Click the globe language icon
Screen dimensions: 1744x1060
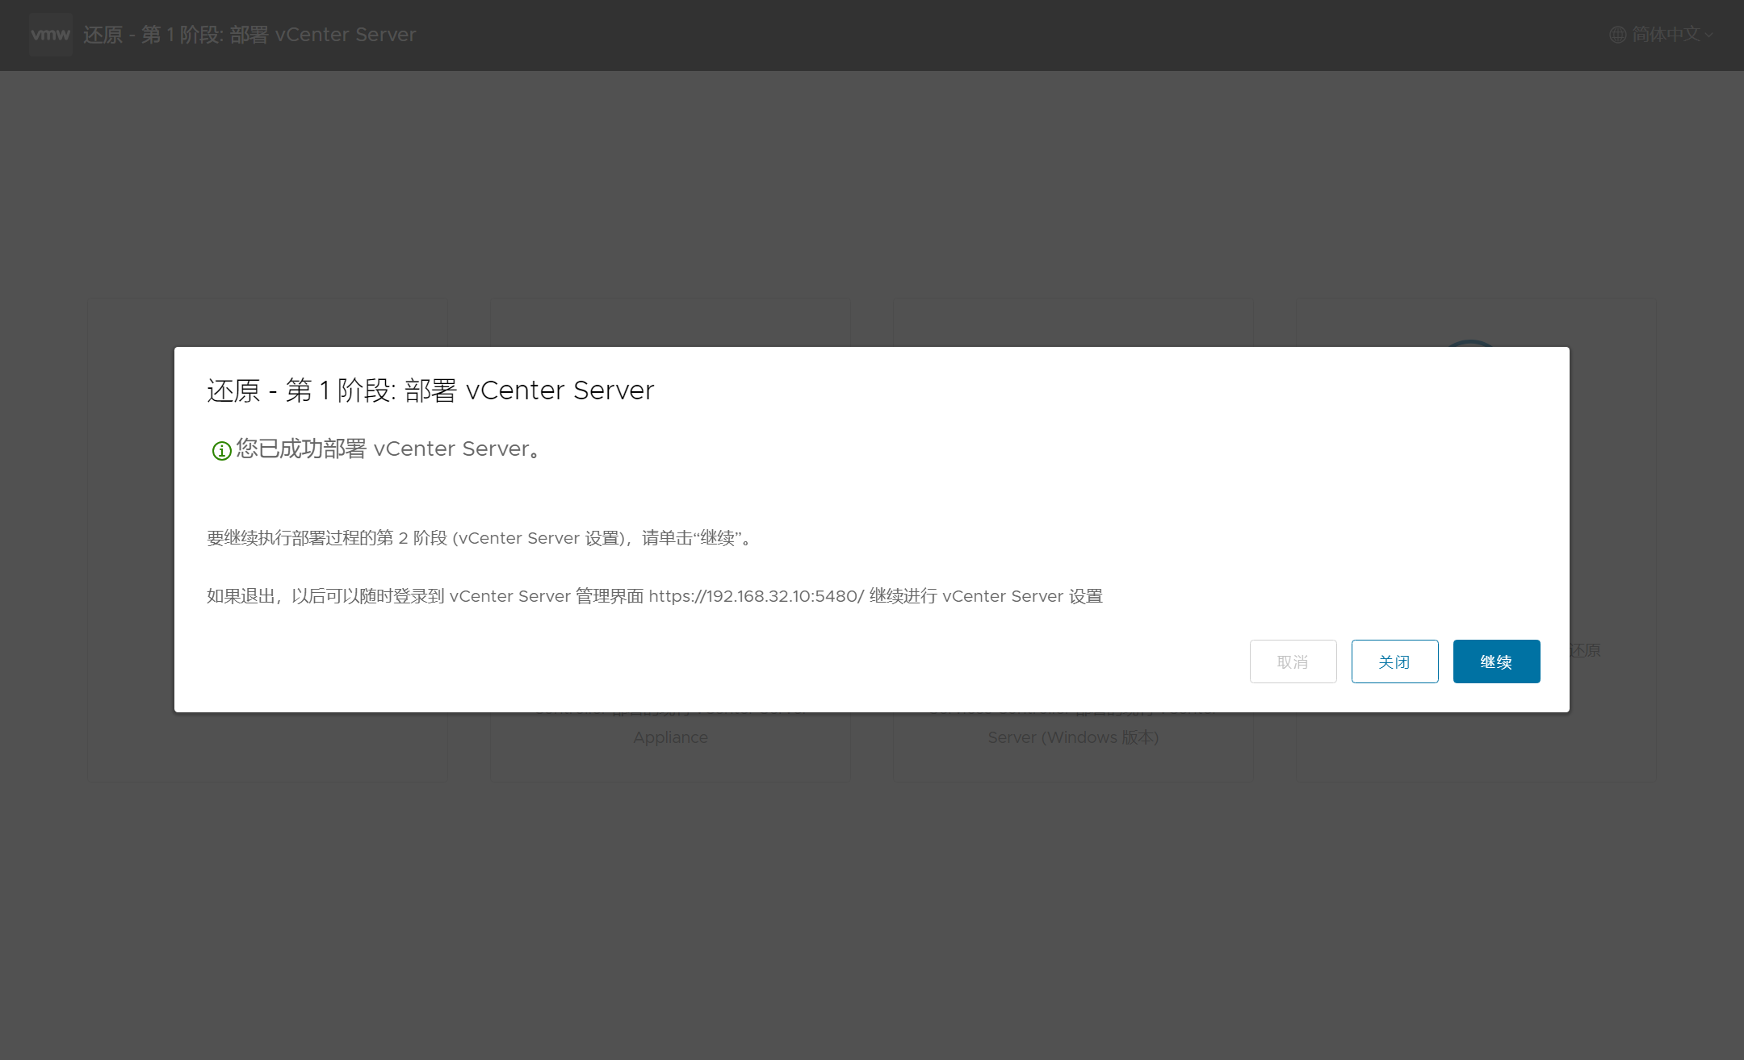(1617, 35)
